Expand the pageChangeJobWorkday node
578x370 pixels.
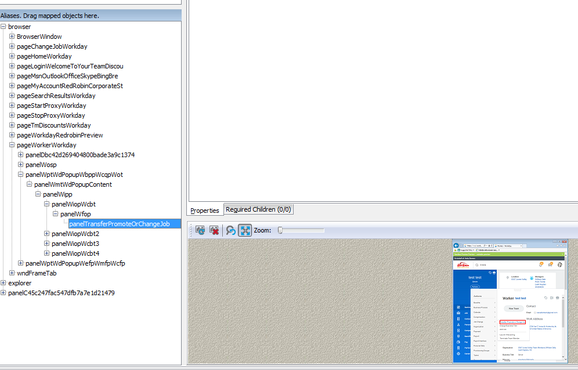tap(12, 46)
